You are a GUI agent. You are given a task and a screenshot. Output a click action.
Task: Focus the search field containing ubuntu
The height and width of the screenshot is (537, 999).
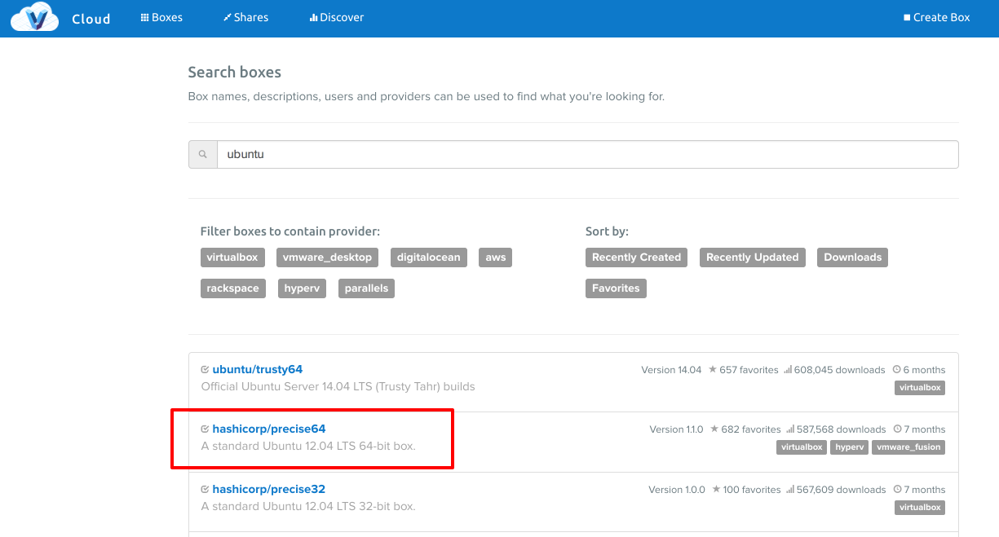point(587,154)
